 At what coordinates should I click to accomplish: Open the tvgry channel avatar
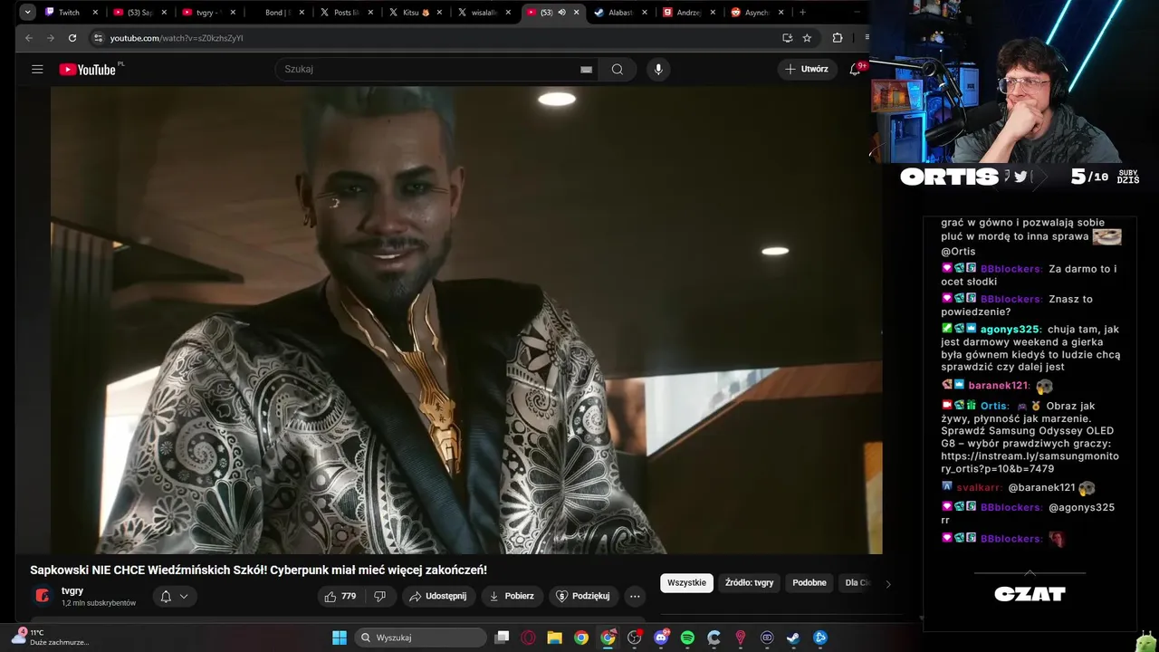pyautogui.click(x=43, y=596)
